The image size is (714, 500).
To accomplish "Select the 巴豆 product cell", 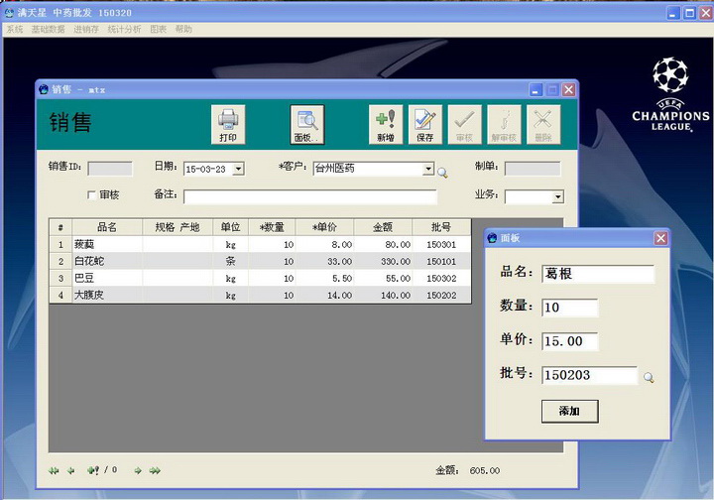I will [107, 278].
